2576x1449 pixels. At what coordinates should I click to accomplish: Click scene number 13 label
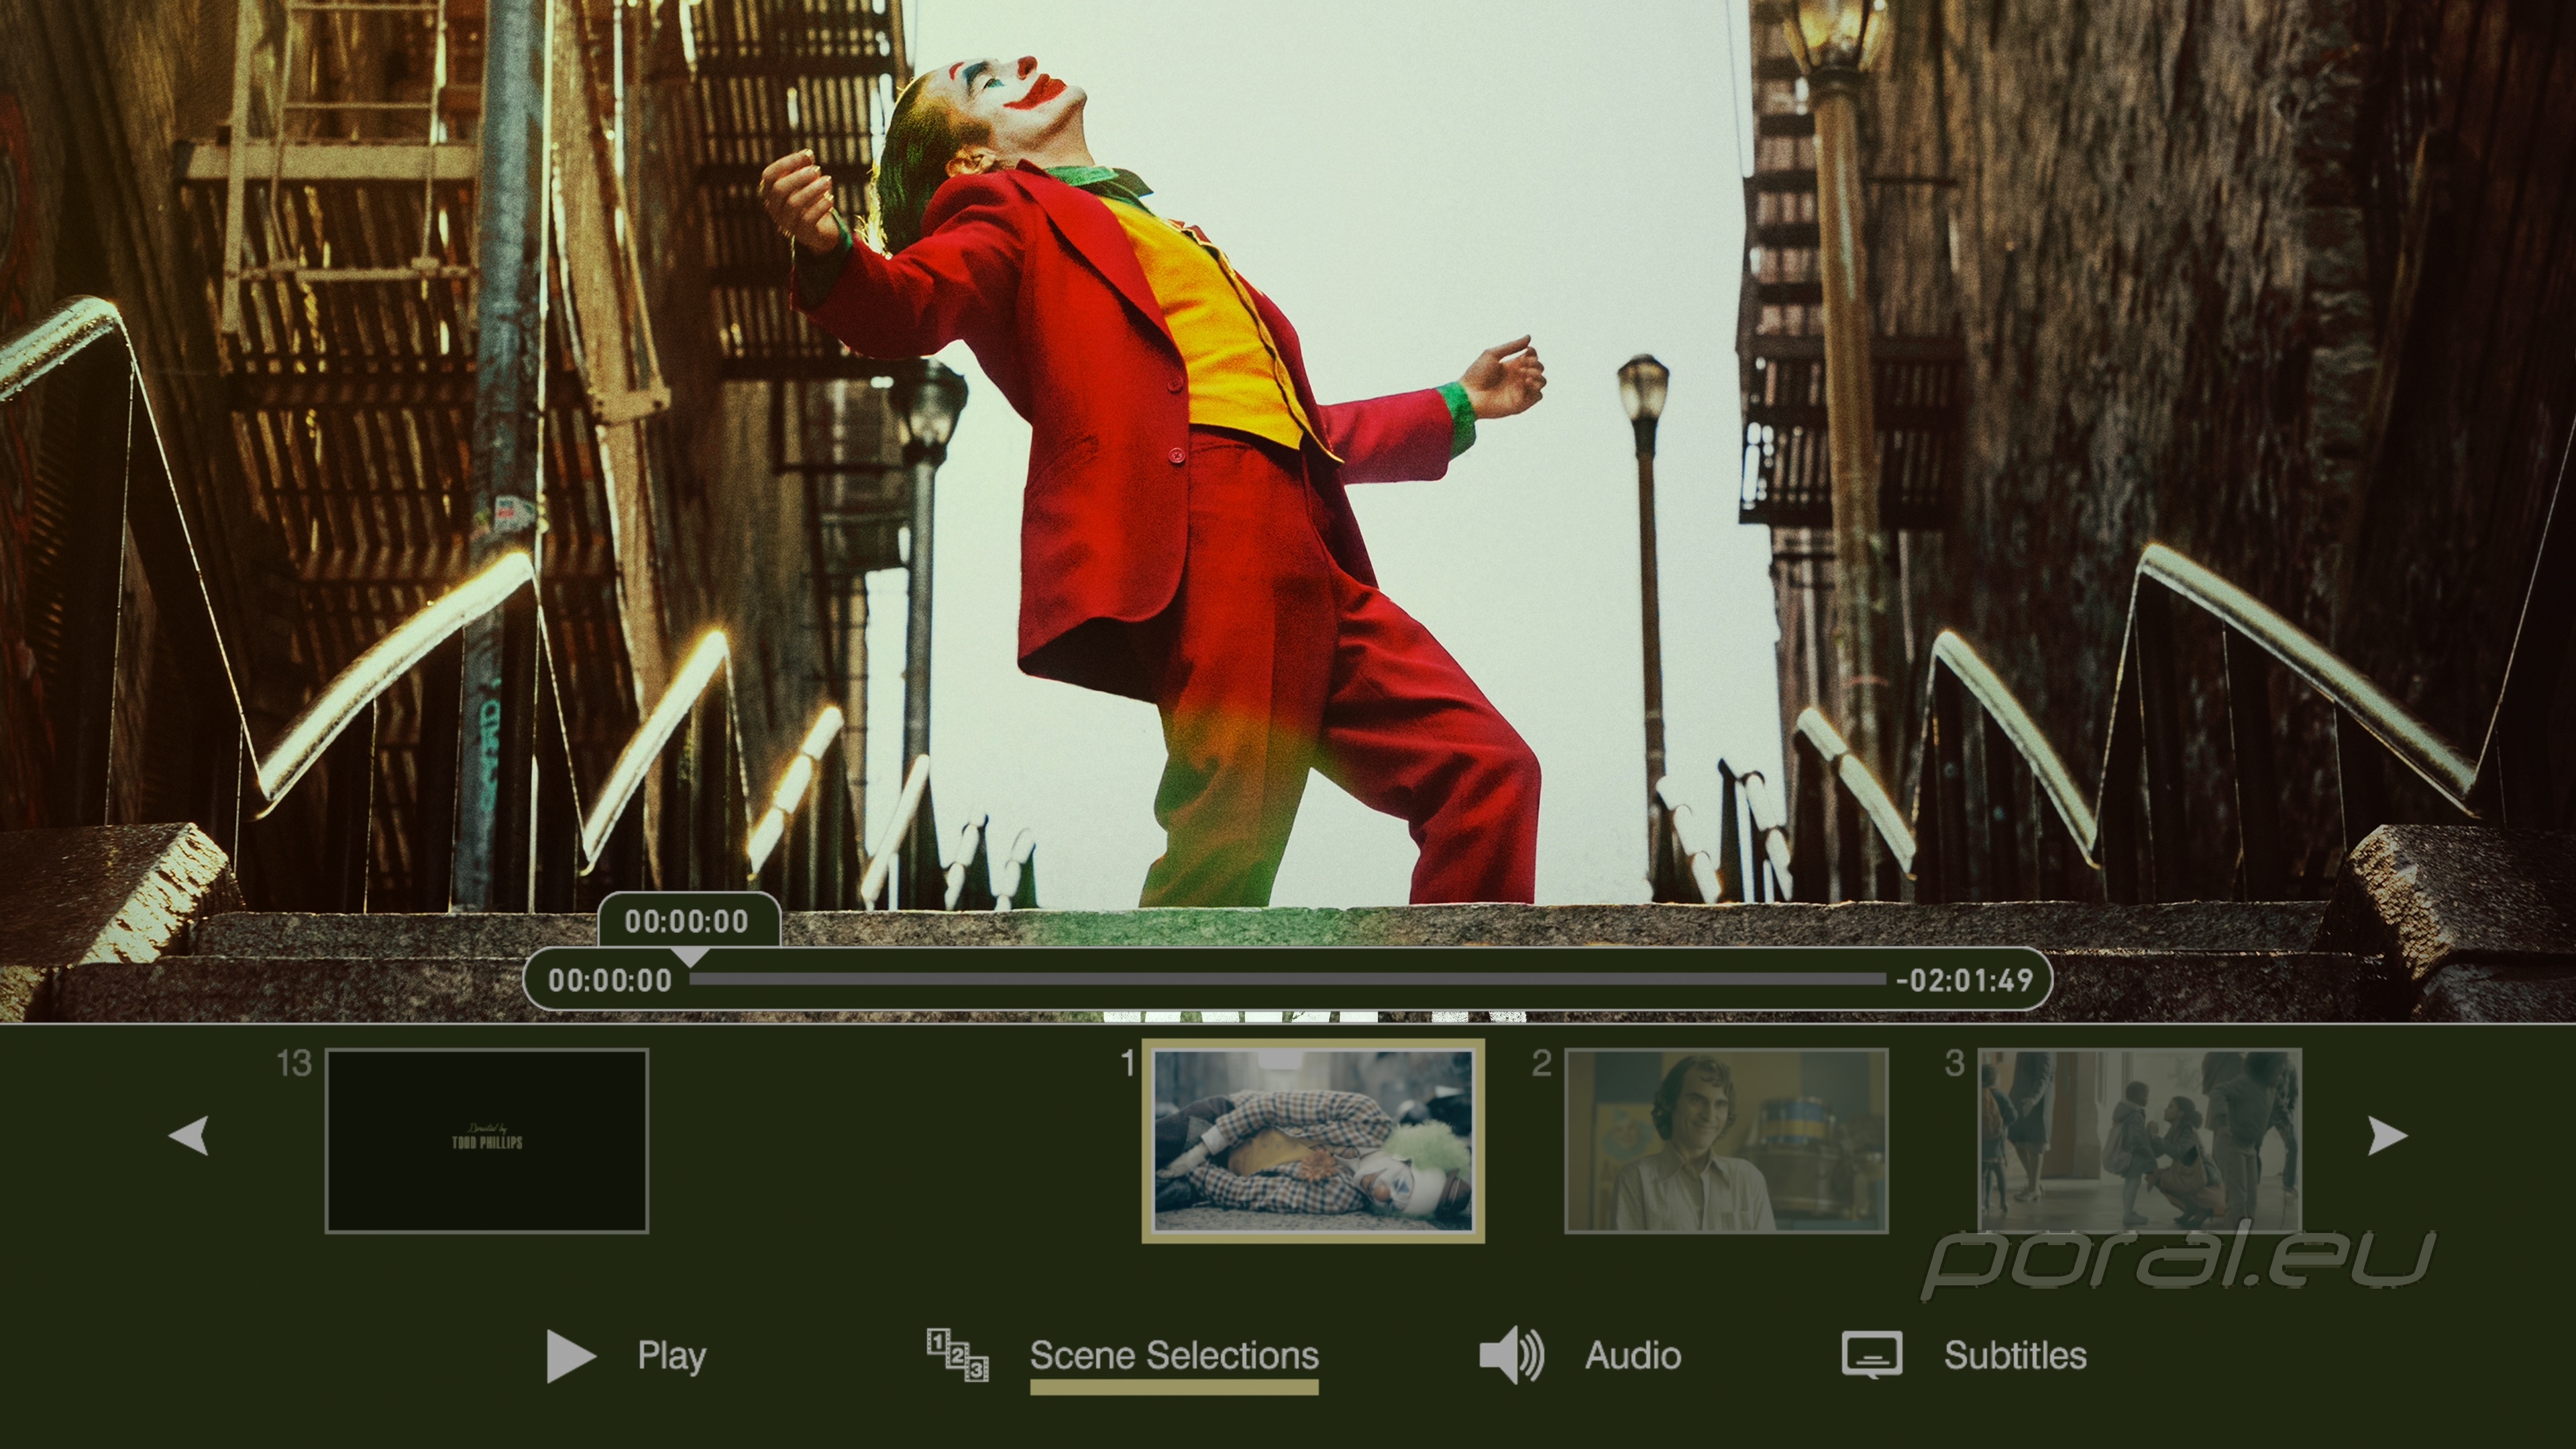(x=294, y=1064)
